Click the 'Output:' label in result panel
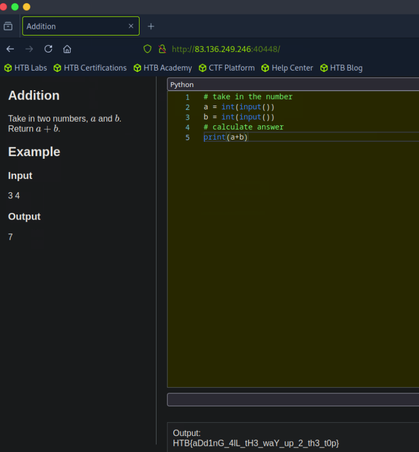Screen dimensions: 419x452 (x=187, y=433)
